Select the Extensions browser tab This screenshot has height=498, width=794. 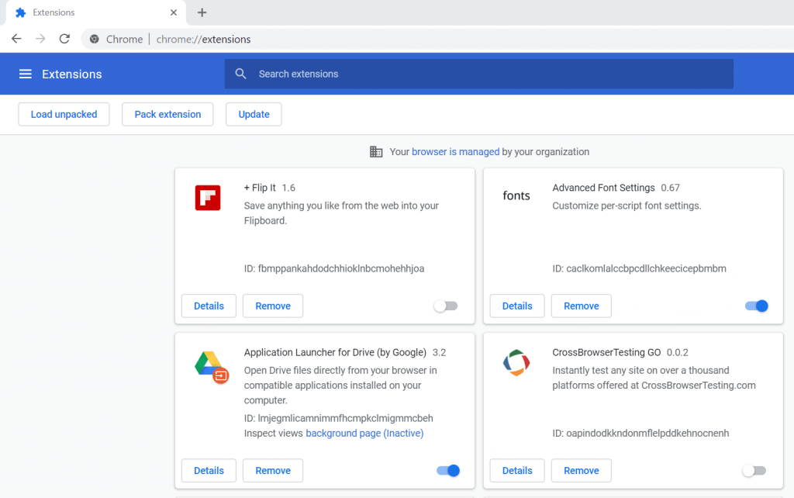(96, 12)
